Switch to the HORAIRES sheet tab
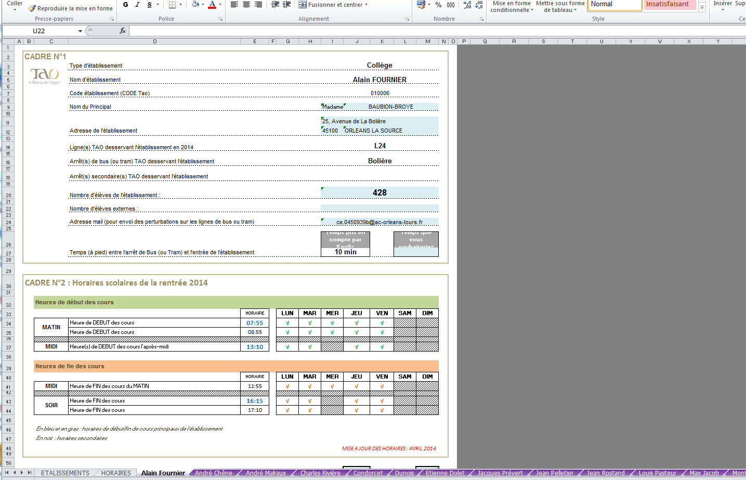 pos(116,473)
